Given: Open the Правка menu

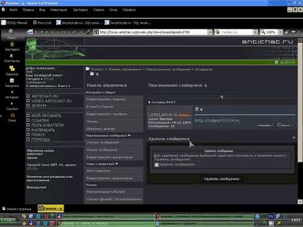Looking at the screenshot, I should coord(28,10).
